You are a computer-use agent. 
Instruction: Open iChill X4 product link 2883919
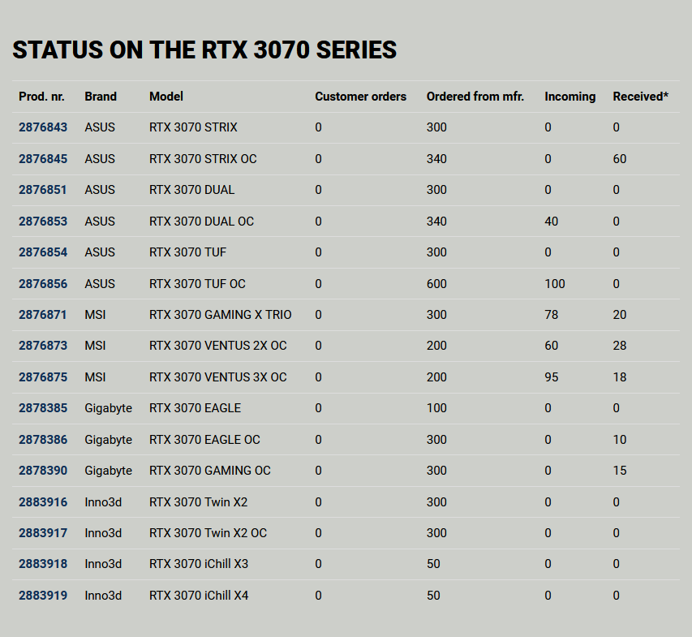43,596
